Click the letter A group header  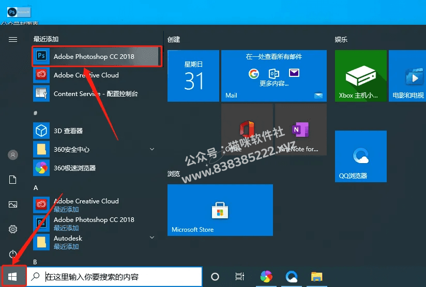point(36,188)
